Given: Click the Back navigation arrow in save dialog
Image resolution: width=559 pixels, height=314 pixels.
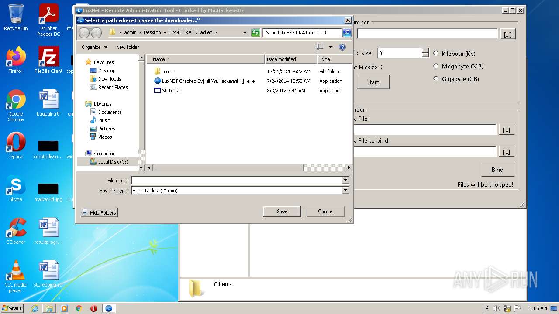Looking at the screenshot, I should point(84,33).
